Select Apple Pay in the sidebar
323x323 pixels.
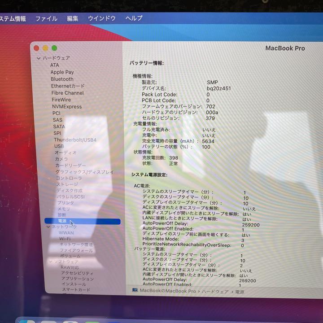(x=62, y=72)
